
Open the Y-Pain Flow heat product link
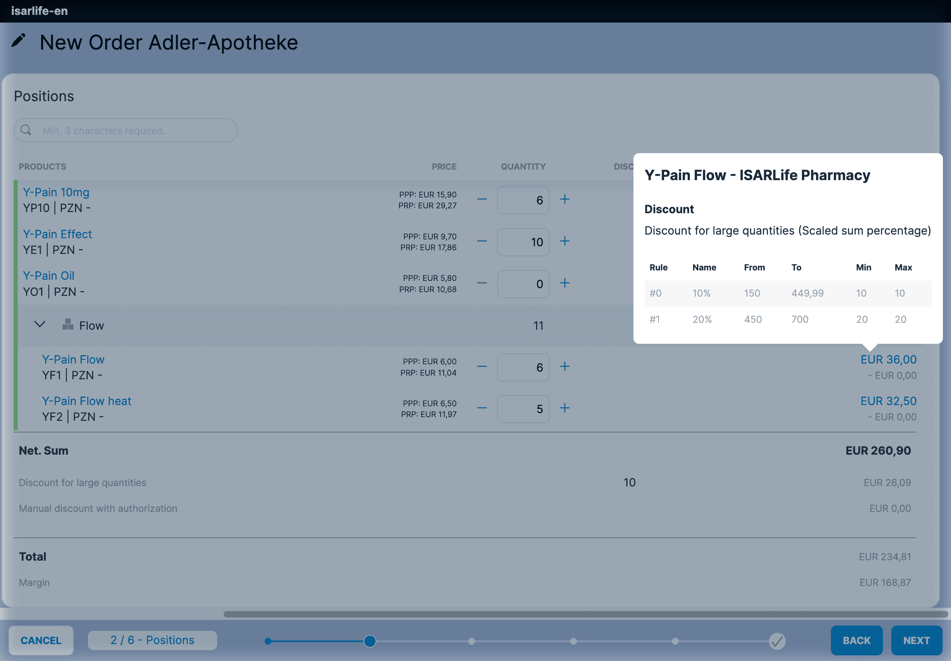click(x=87, y=401)
